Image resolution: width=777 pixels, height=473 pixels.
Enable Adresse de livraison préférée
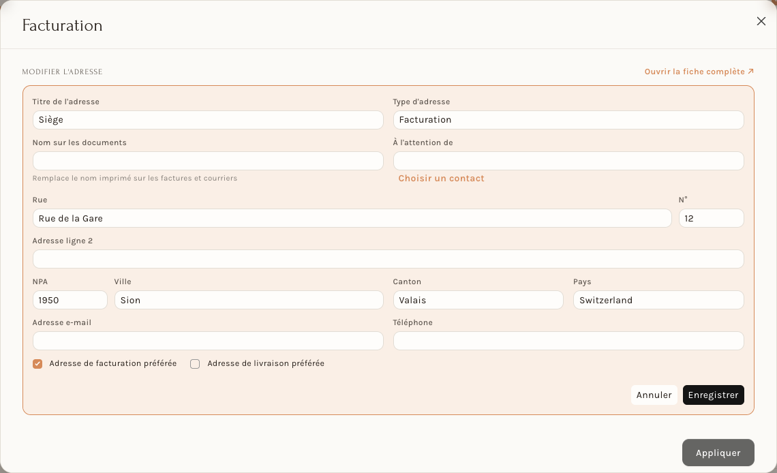[x=195, y=364]
